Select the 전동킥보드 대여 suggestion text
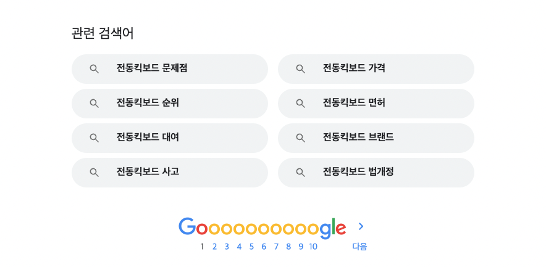Viewport: 546px width, 267px height. pos(148,138)
